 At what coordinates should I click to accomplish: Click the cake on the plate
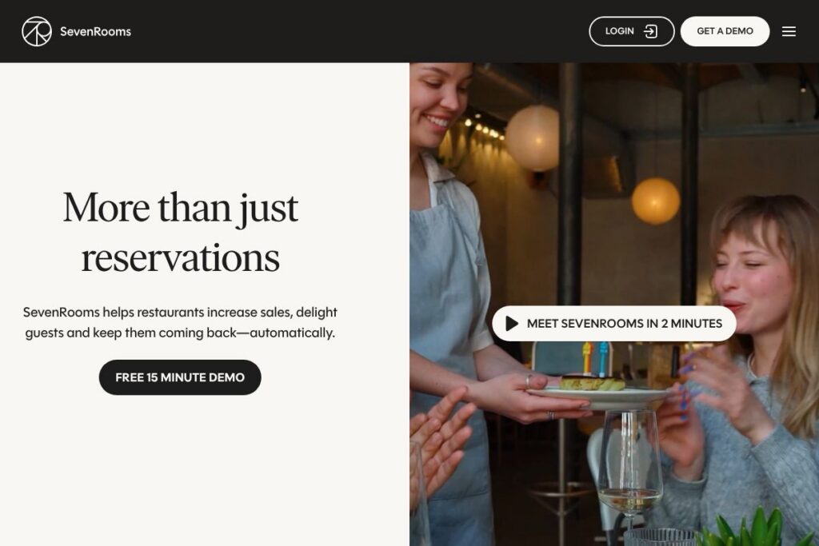593,384
